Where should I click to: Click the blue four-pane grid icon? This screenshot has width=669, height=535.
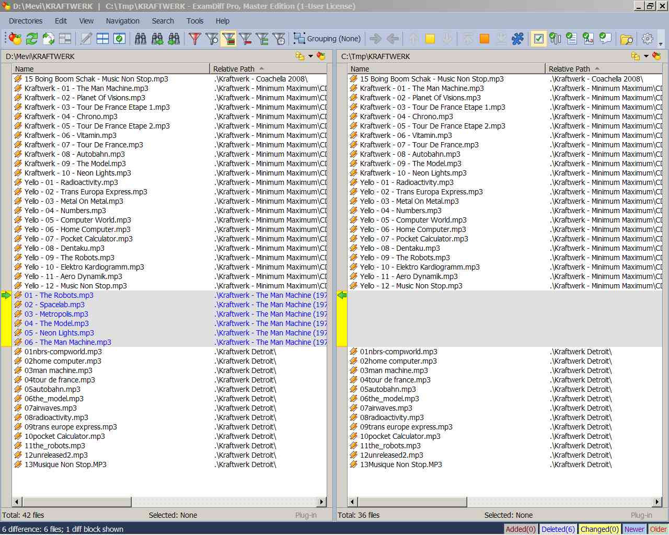click(103, 39)
